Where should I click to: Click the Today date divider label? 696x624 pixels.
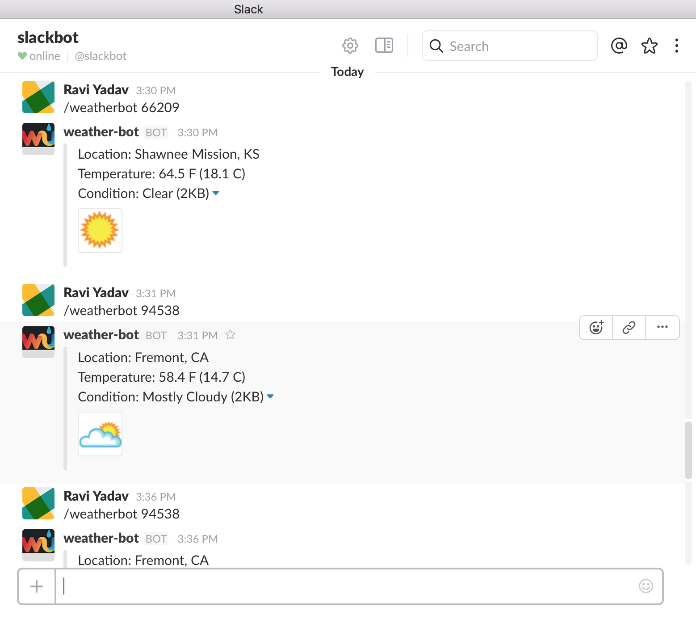click(x=348, y=72)
